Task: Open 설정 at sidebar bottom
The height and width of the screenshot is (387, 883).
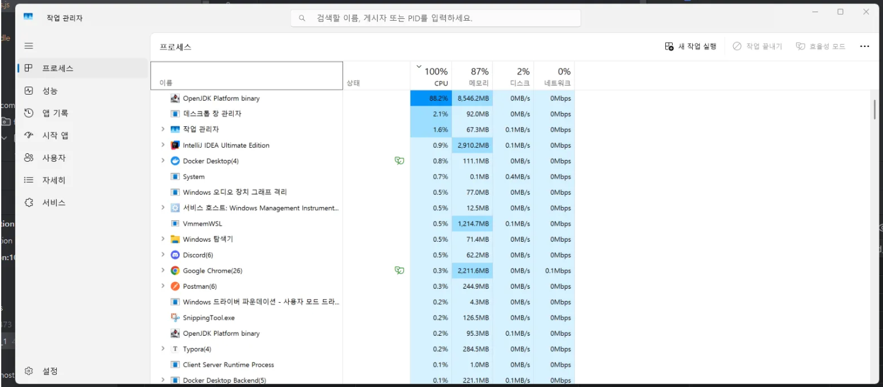Action: [83, 371]
